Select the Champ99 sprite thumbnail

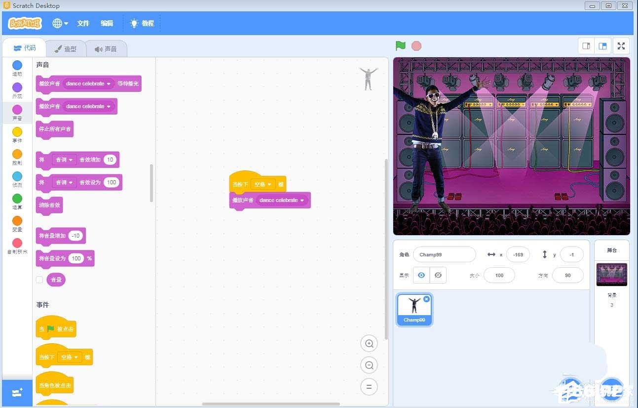pyautogui.click(x=414, y=310)
